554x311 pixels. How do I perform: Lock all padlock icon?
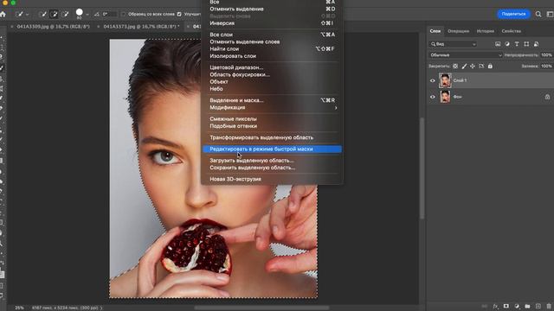490,66
